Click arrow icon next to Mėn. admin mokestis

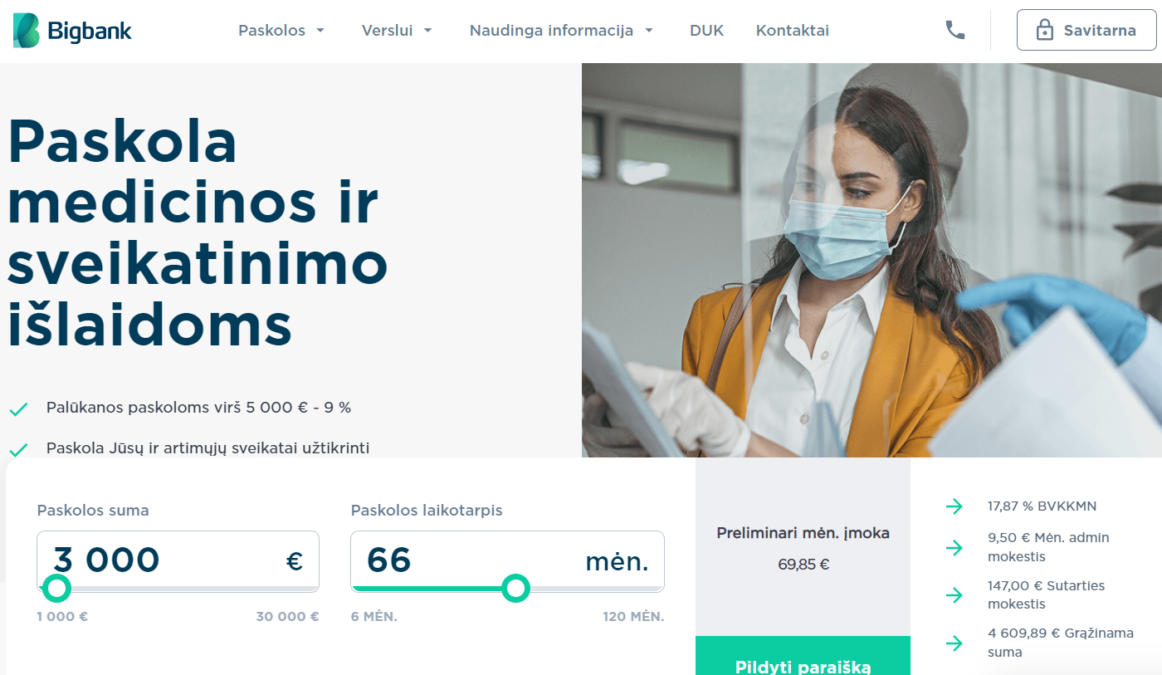pyautogui.click(x=954, y=547)
